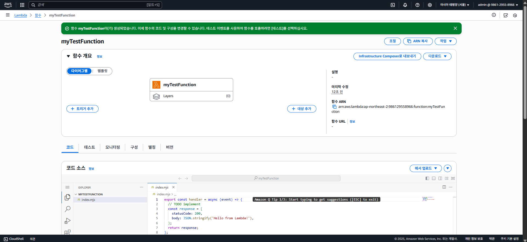Image resolution: width=527 pixels, height=242 pixels.
Task: Click 트리거 추가 button
Action: click(x=82, y=109)
